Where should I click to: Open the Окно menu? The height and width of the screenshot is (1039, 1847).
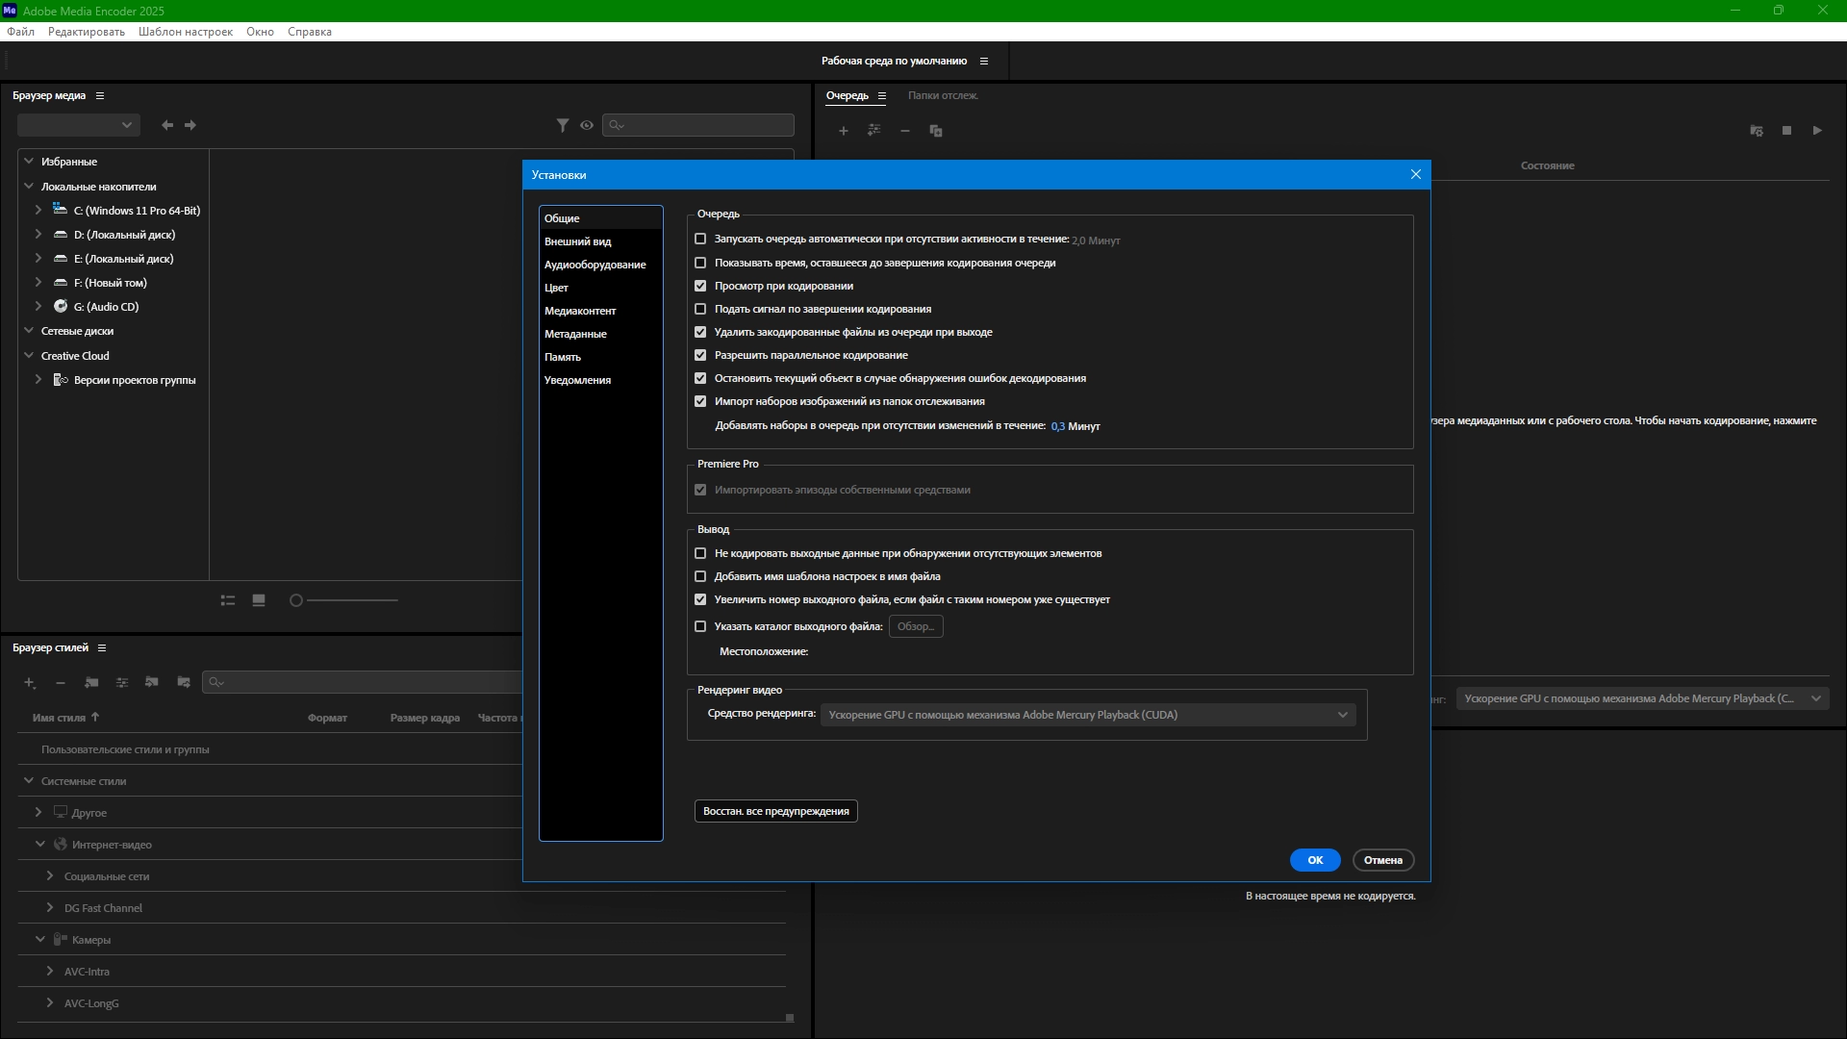tap(260, 32)
